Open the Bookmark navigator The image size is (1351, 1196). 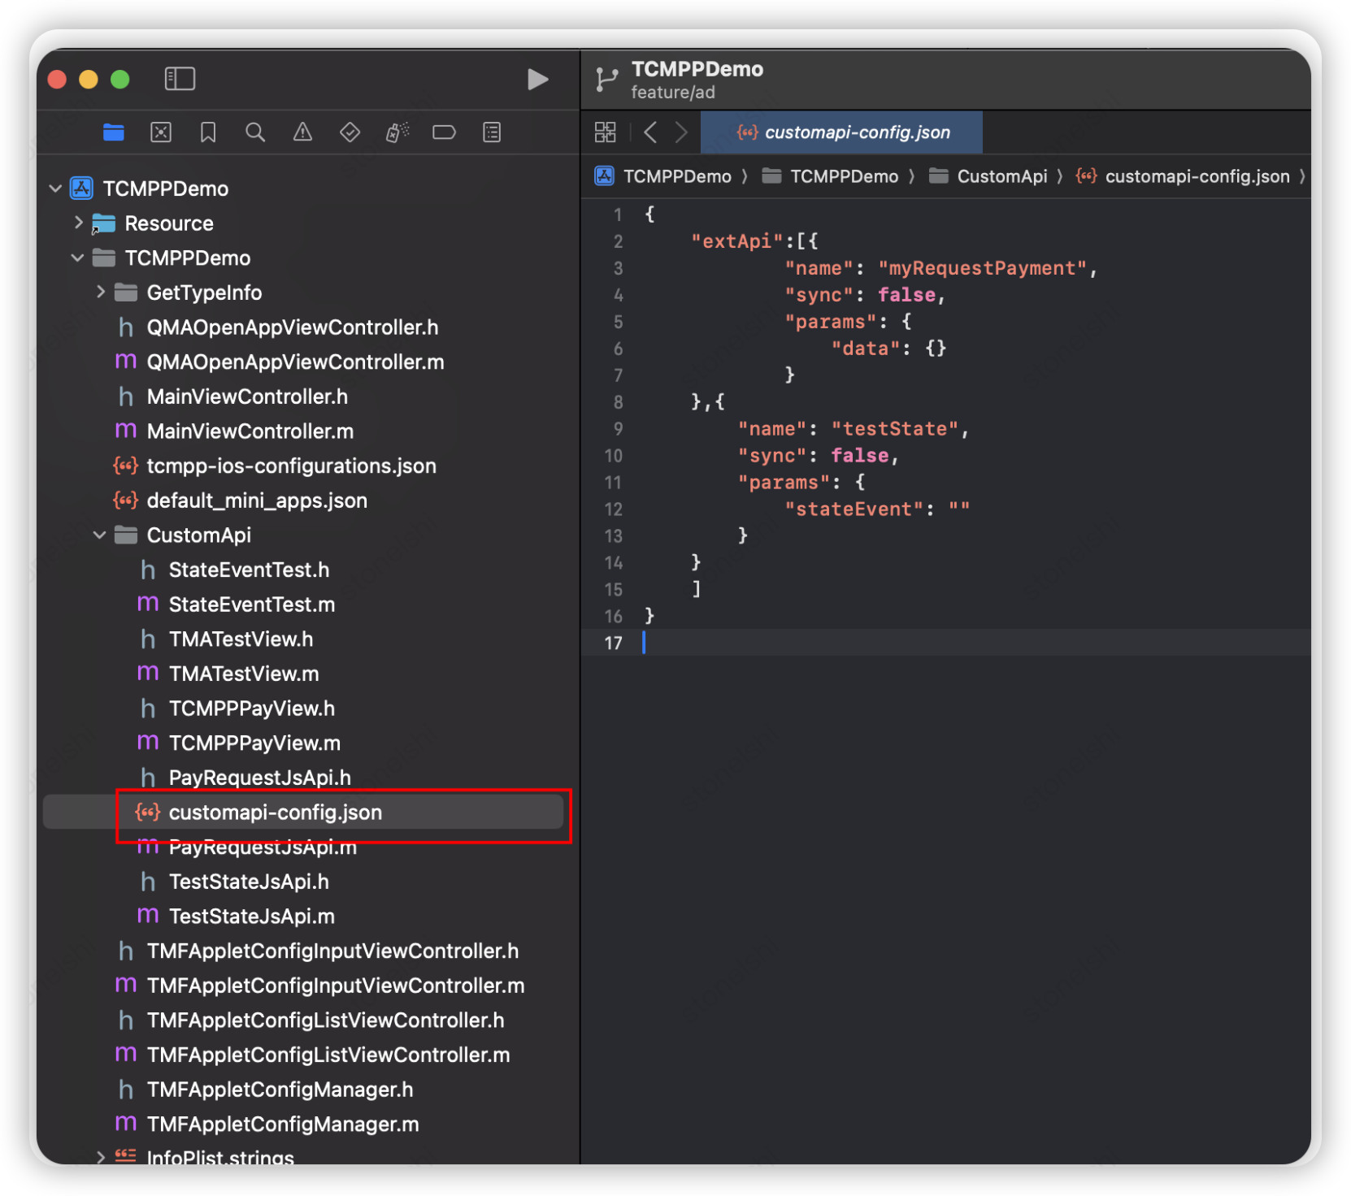click(208, 132)
